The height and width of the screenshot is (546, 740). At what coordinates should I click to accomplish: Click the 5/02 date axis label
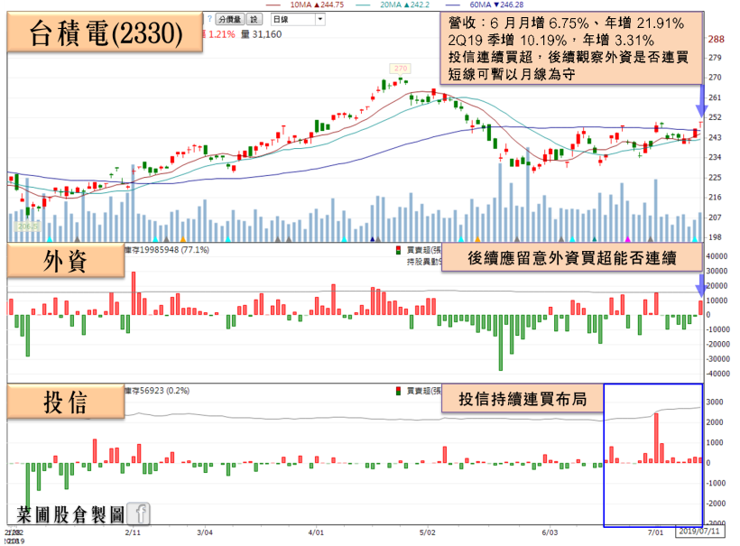427,532
